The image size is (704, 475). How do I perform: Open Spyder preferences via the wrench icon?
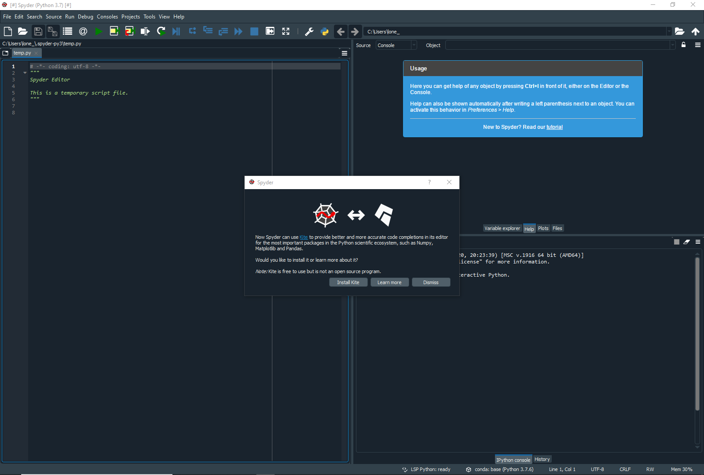pos(309,31)
